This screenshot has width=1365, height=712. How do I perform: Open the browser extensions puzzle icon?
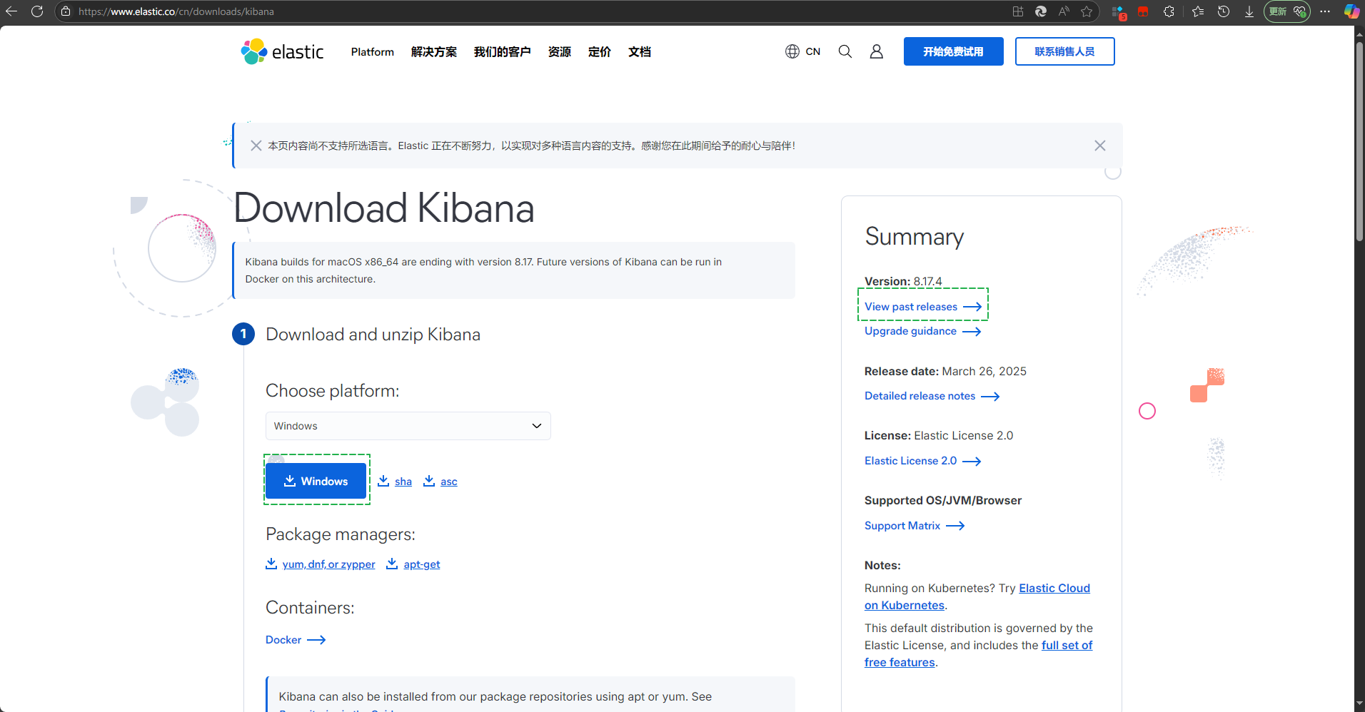(x=1169, y=11)
